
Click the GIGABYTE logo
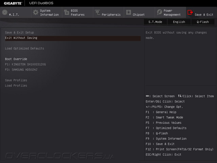point(13,3)
